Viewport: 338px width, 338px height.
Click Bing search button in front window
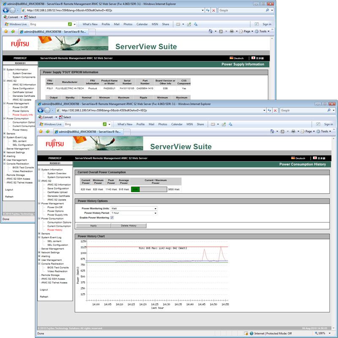pyautogui.click(x=104, y=124)
